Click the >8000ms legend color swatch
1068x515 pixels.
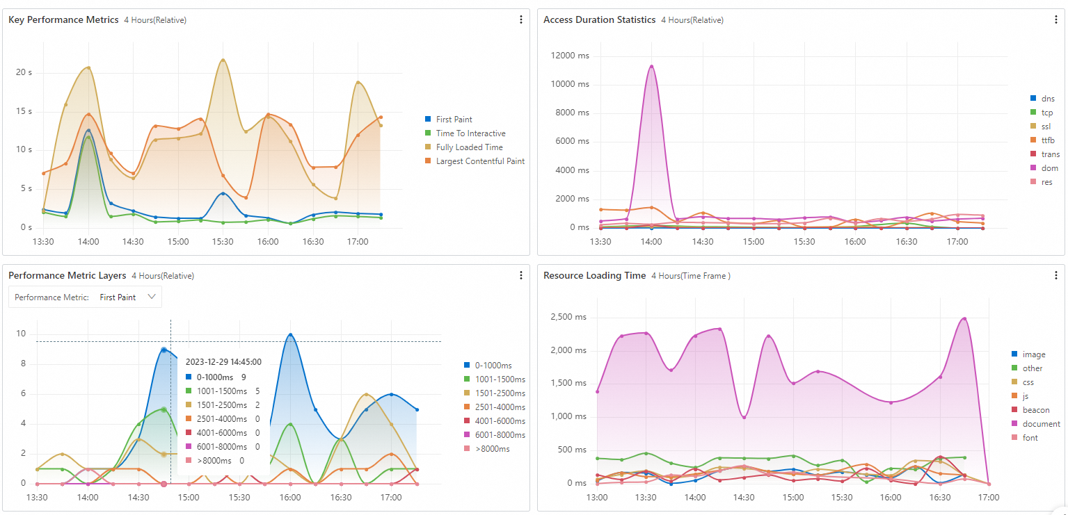click(467, 449)
